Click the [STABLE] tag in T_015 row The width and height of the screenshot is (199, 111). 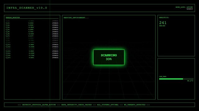point(55,53)
